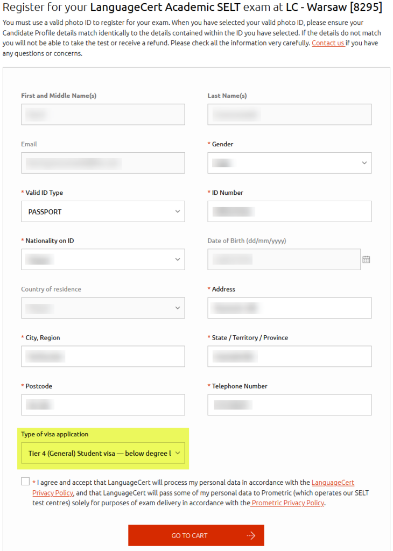
Task: Click the City, Region text field
Action: coord(103,356)
